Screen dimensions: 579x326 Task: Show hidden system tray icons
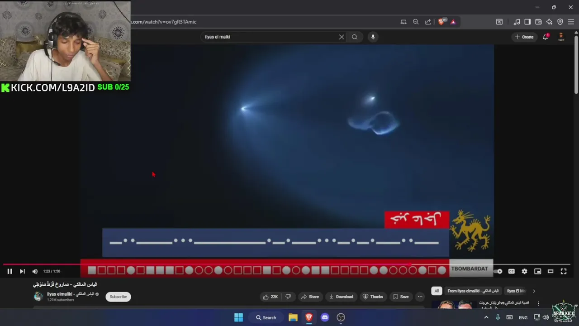click(x=486, y=317)
